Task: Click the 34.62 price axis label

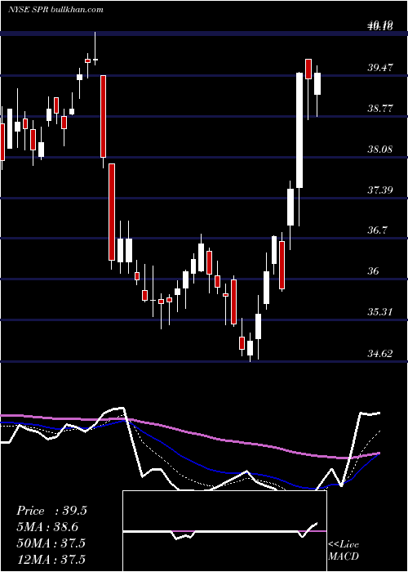Action: (x=380, y=353)
